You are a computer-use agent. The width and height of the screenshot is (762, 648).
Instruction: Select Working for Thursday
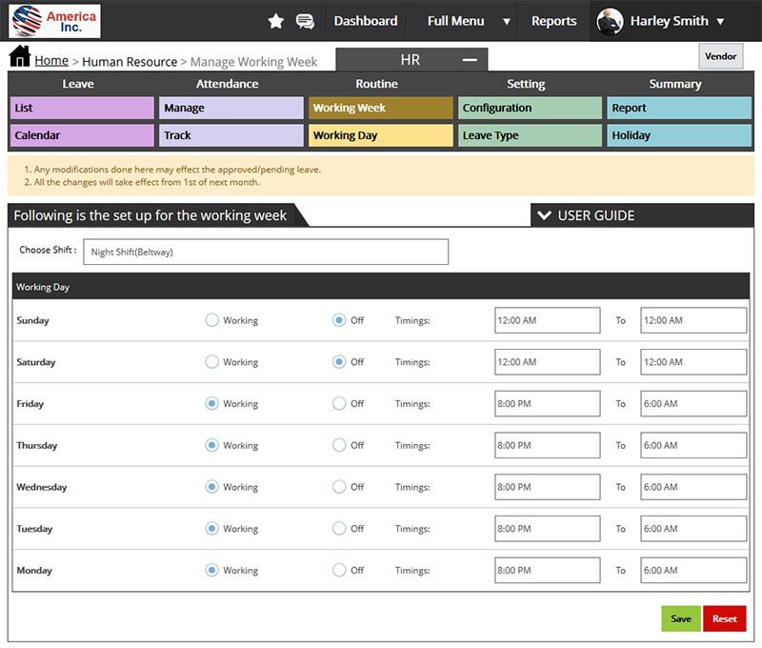(x=211, y=445)
